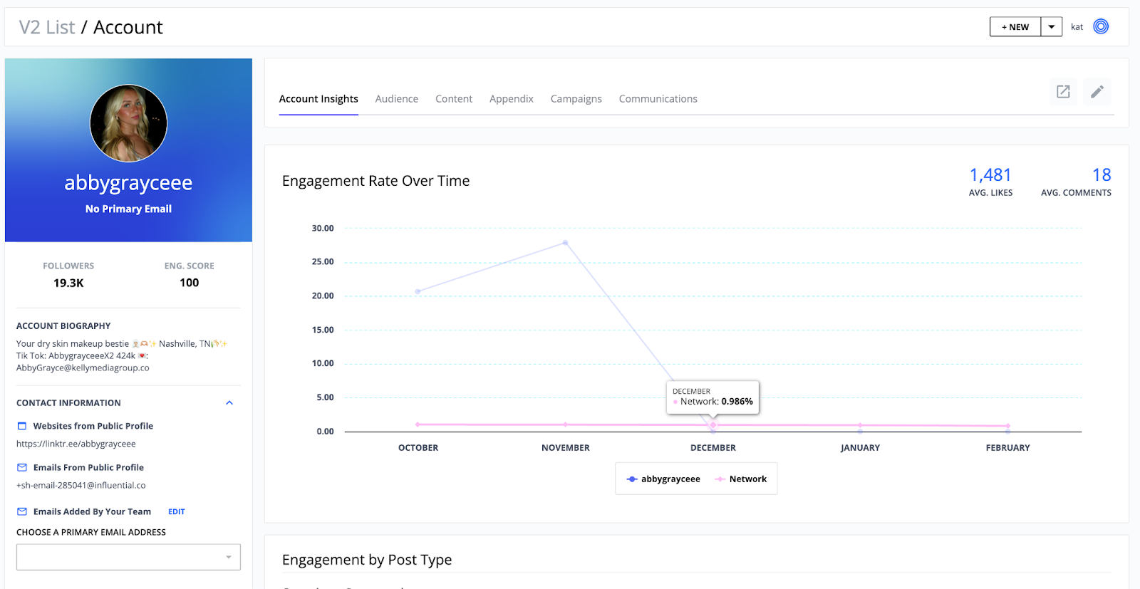Click the 19.3K followers value
This screenshot has height=589, width=1140.
pos(68,283)
